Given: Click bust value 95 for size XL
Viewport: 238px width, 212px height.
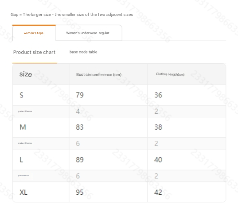Looking at the screenshot, I should click(80, 193).
